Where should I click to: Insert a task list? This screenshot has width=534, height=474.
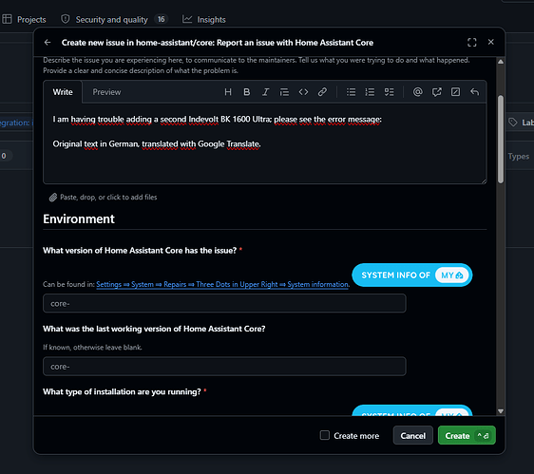coord(389,92)
